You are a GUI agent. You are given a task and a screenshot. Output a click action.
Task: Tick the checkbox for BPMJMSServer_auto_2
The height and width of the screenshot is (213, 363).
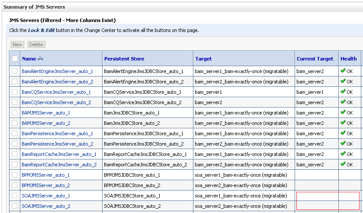click(x=15, y=185)
